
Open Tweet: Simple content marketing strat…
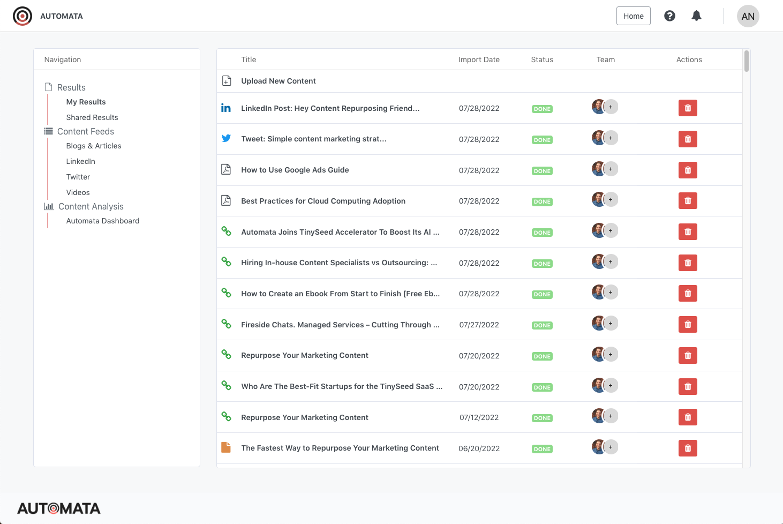(314, 139)
